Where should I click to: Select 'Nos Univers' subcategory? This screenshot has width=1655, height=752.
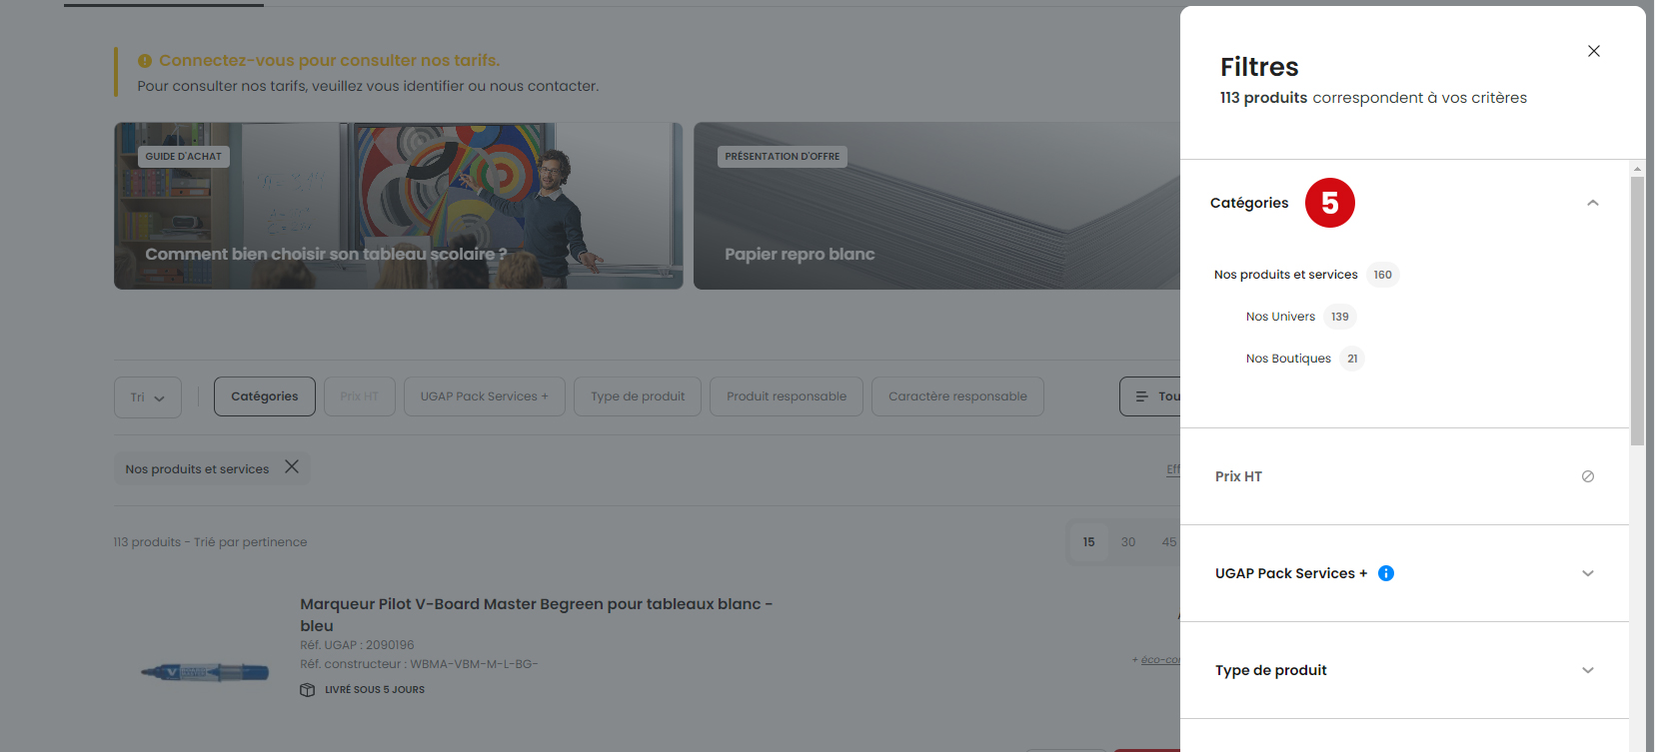click(1280, 317)
